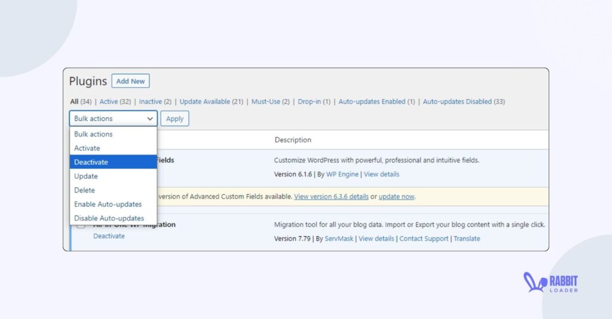The width and height of the screenshot is (612, 319).
Task: Open WP Engine author link
Action: tap(342, 174)
